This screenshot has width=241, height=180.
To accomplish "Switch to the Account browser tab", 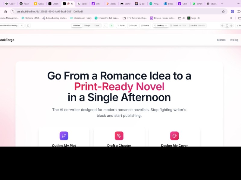I will click(111, 4).
